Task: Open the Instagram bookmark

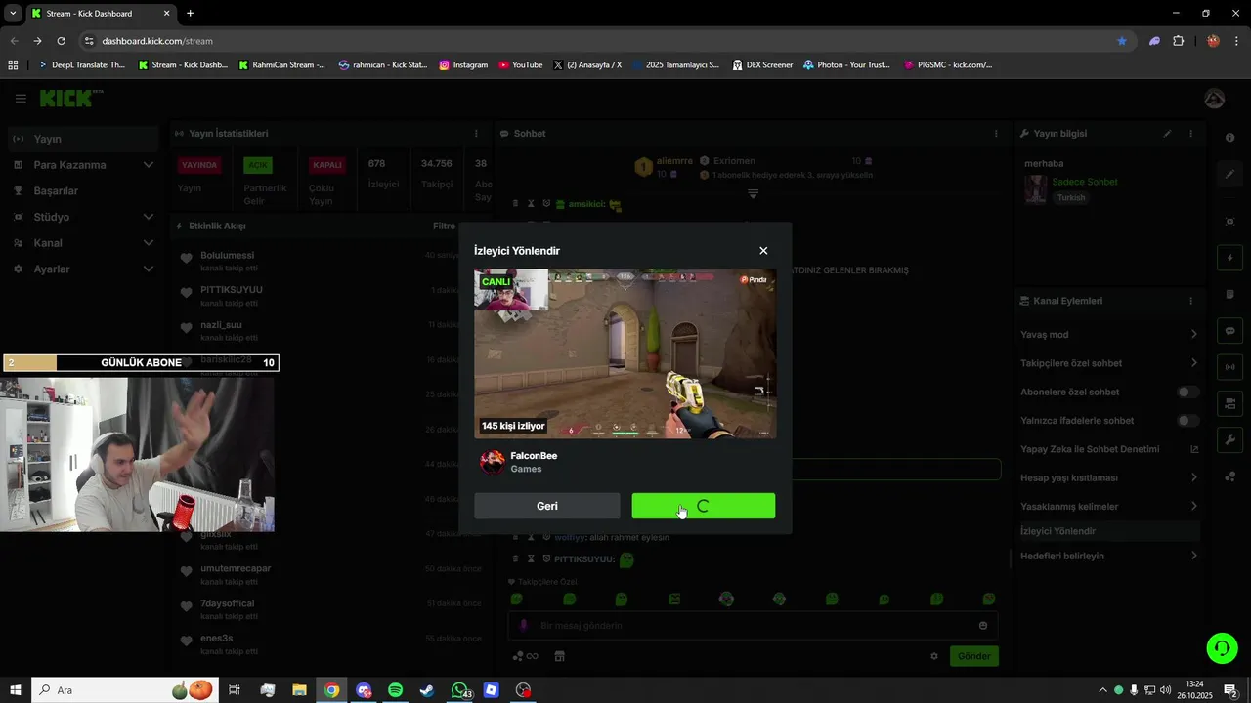Action: coord(463,65)
